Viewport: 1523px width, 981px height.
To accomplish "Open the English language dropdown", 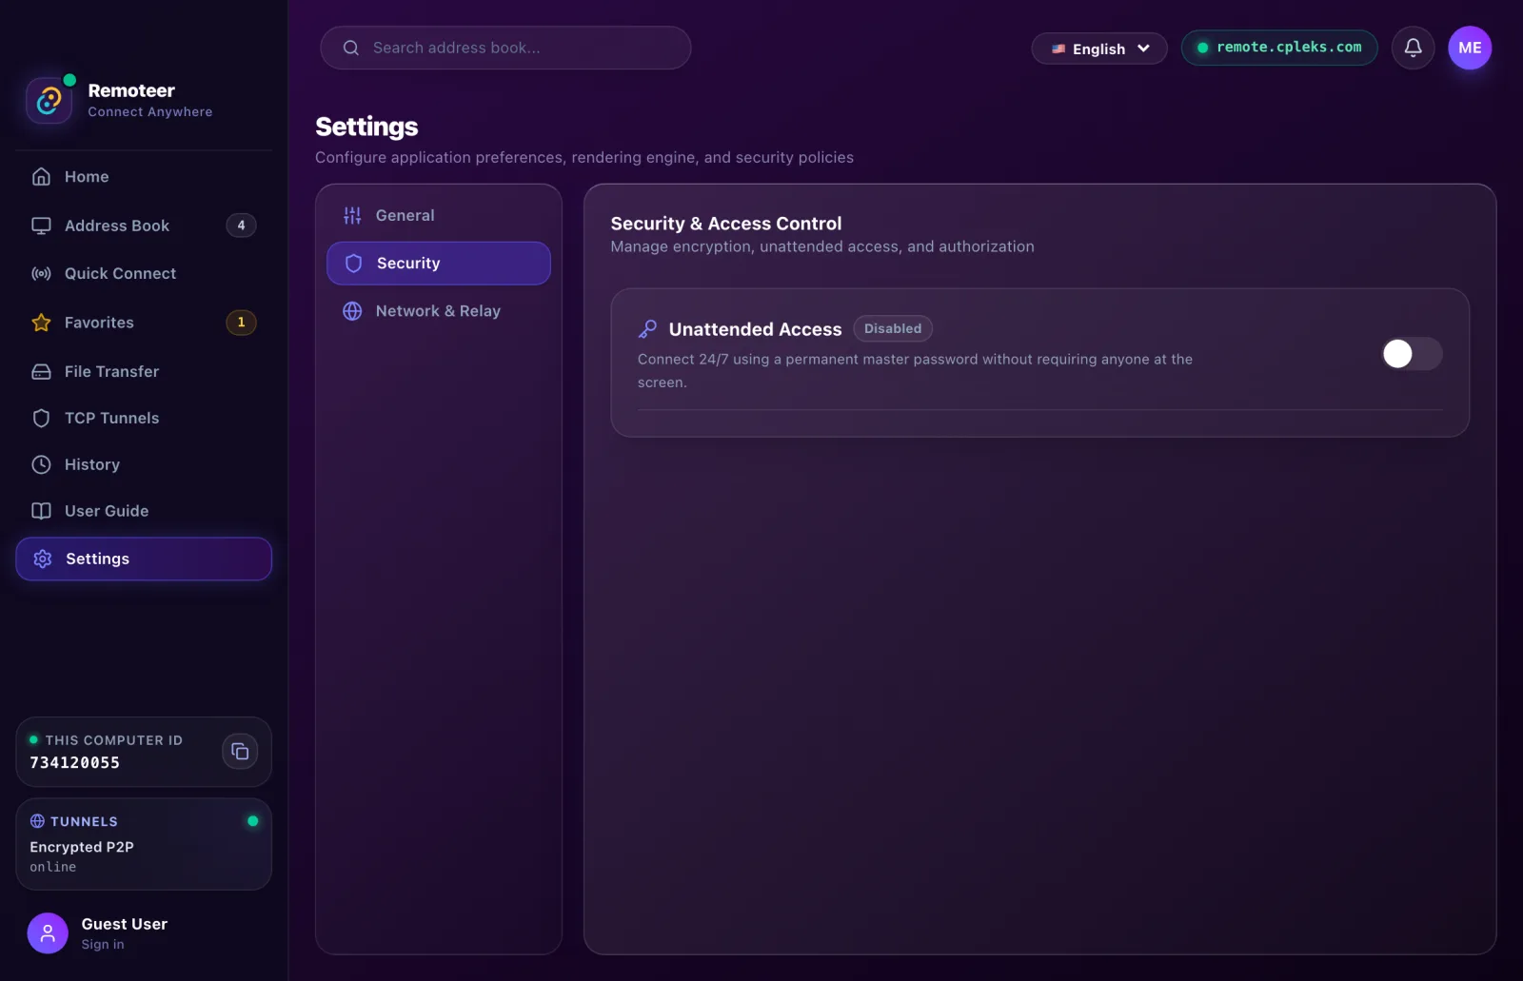I will click(x=1099, y=49).
